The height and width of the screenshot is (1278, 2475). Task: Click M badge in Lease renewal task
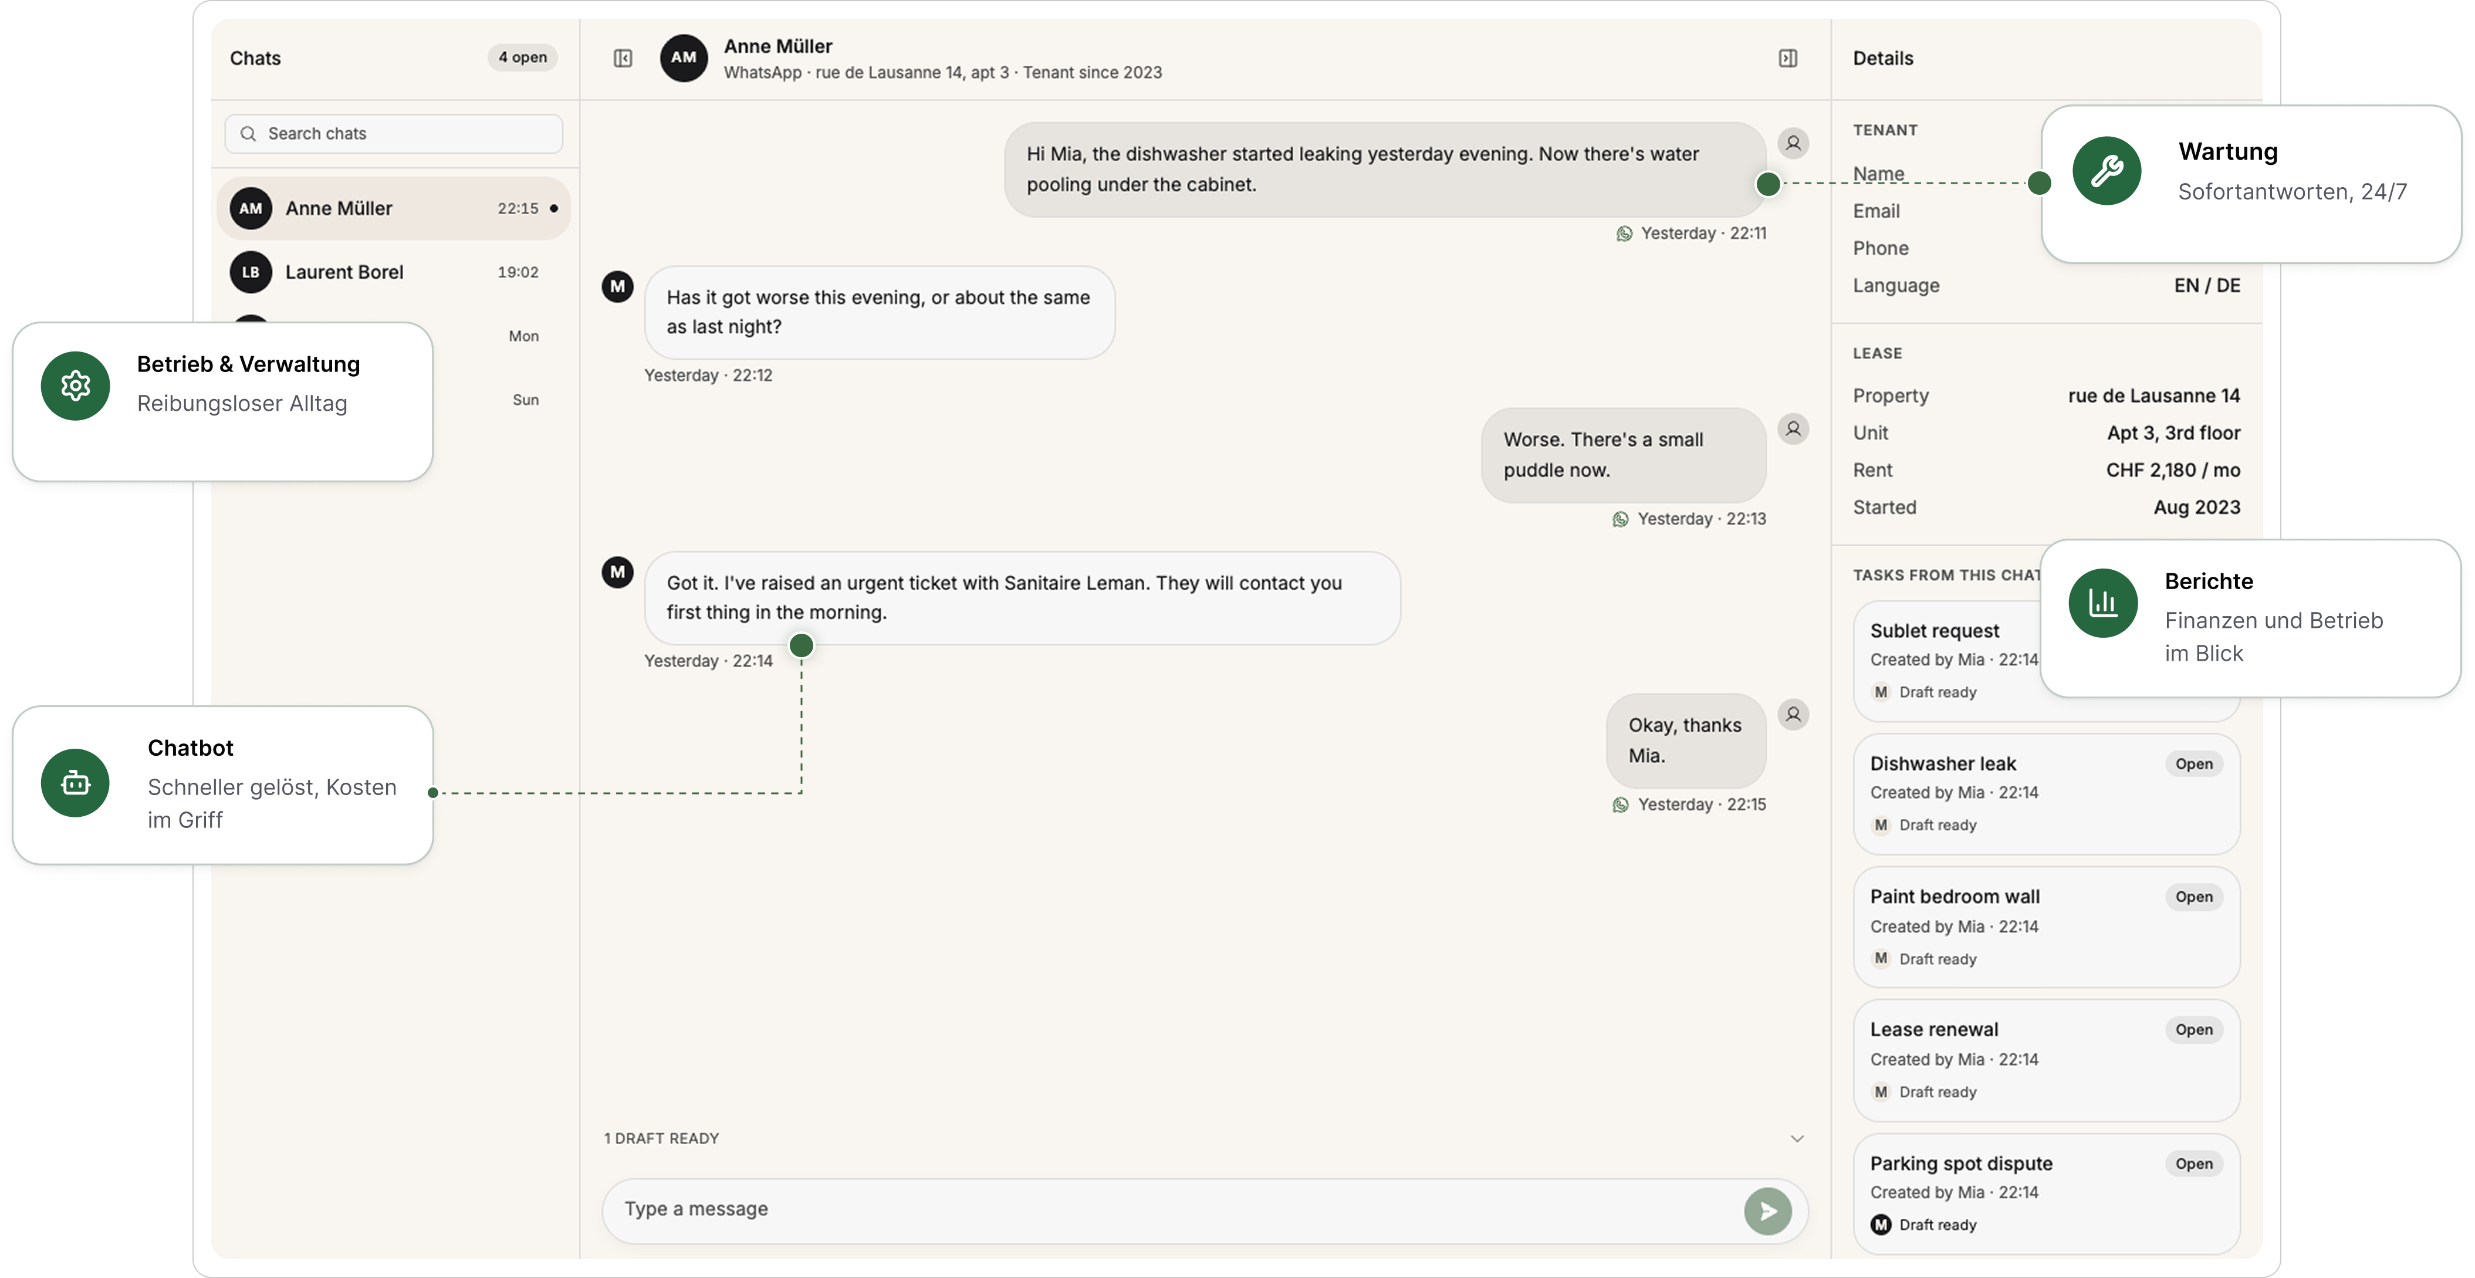[1880, 1091]
